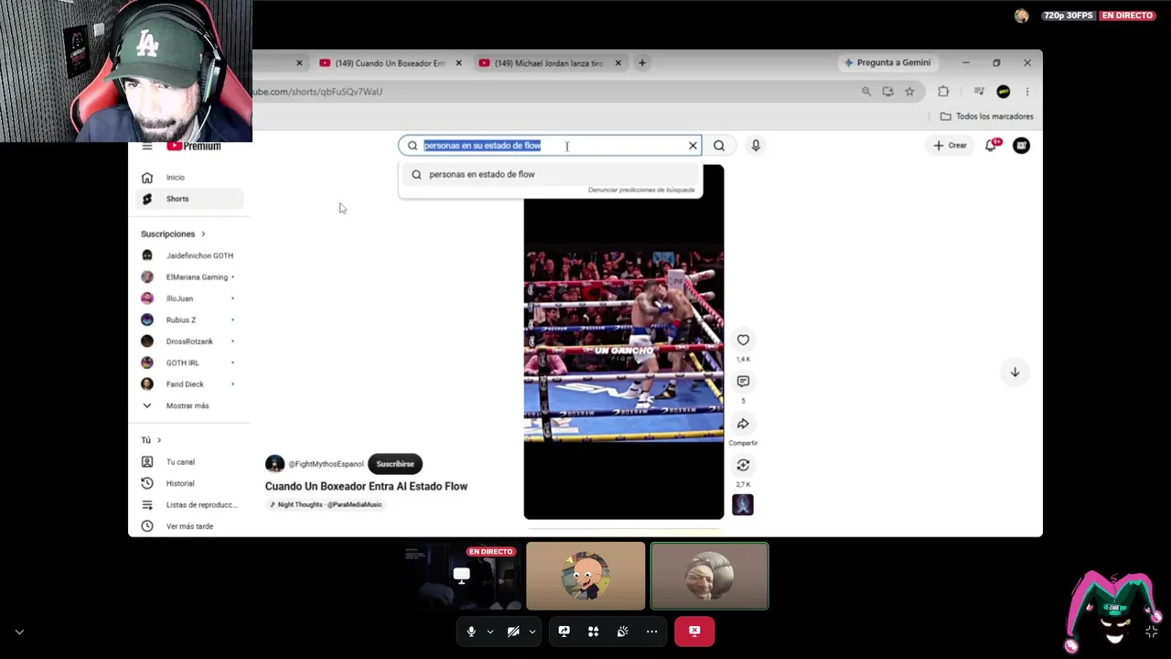Viewport: 1171px width, 659px height.
Task: Open GOTH IRL subscription channel
Action: click(188, 362)
